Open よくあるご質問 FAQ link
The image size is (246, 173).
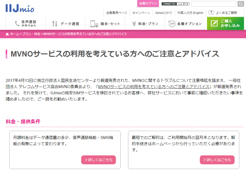tap(226, 13)
